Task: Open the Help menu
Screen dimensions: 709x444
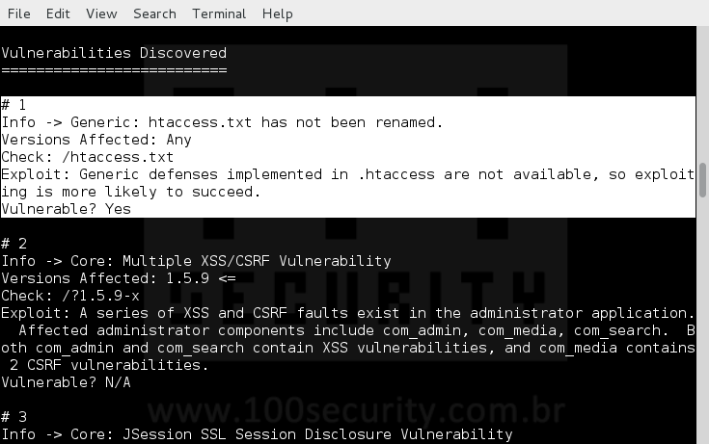Action: [x=277, y=13]
